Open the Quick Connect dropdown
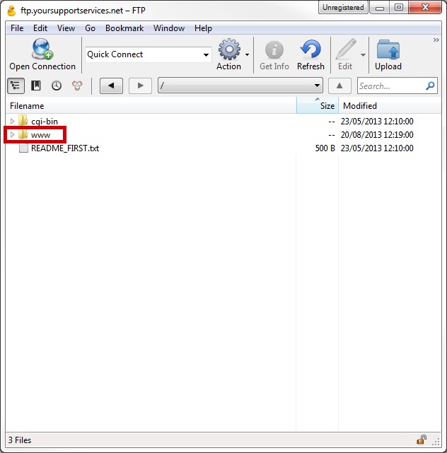 (206, 55)
